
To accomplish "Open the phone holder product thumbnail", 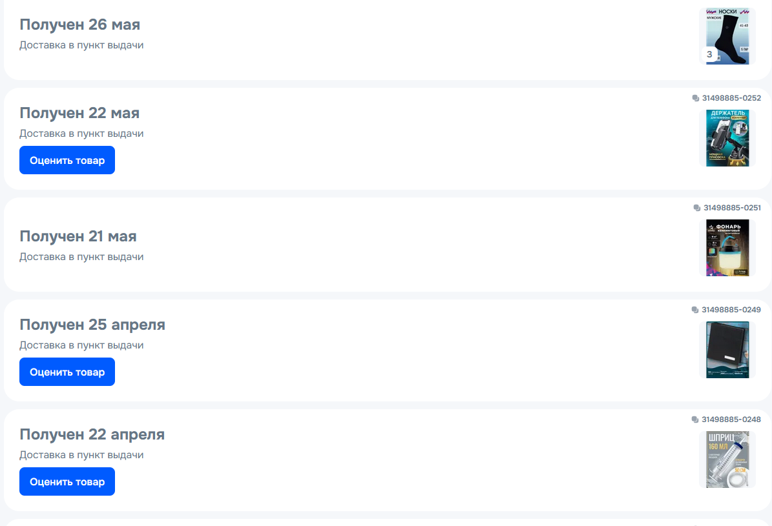I will (x=727, y=138).
